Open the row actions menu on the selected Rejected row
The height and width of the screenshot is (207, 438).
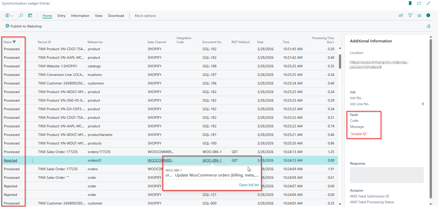32,160
